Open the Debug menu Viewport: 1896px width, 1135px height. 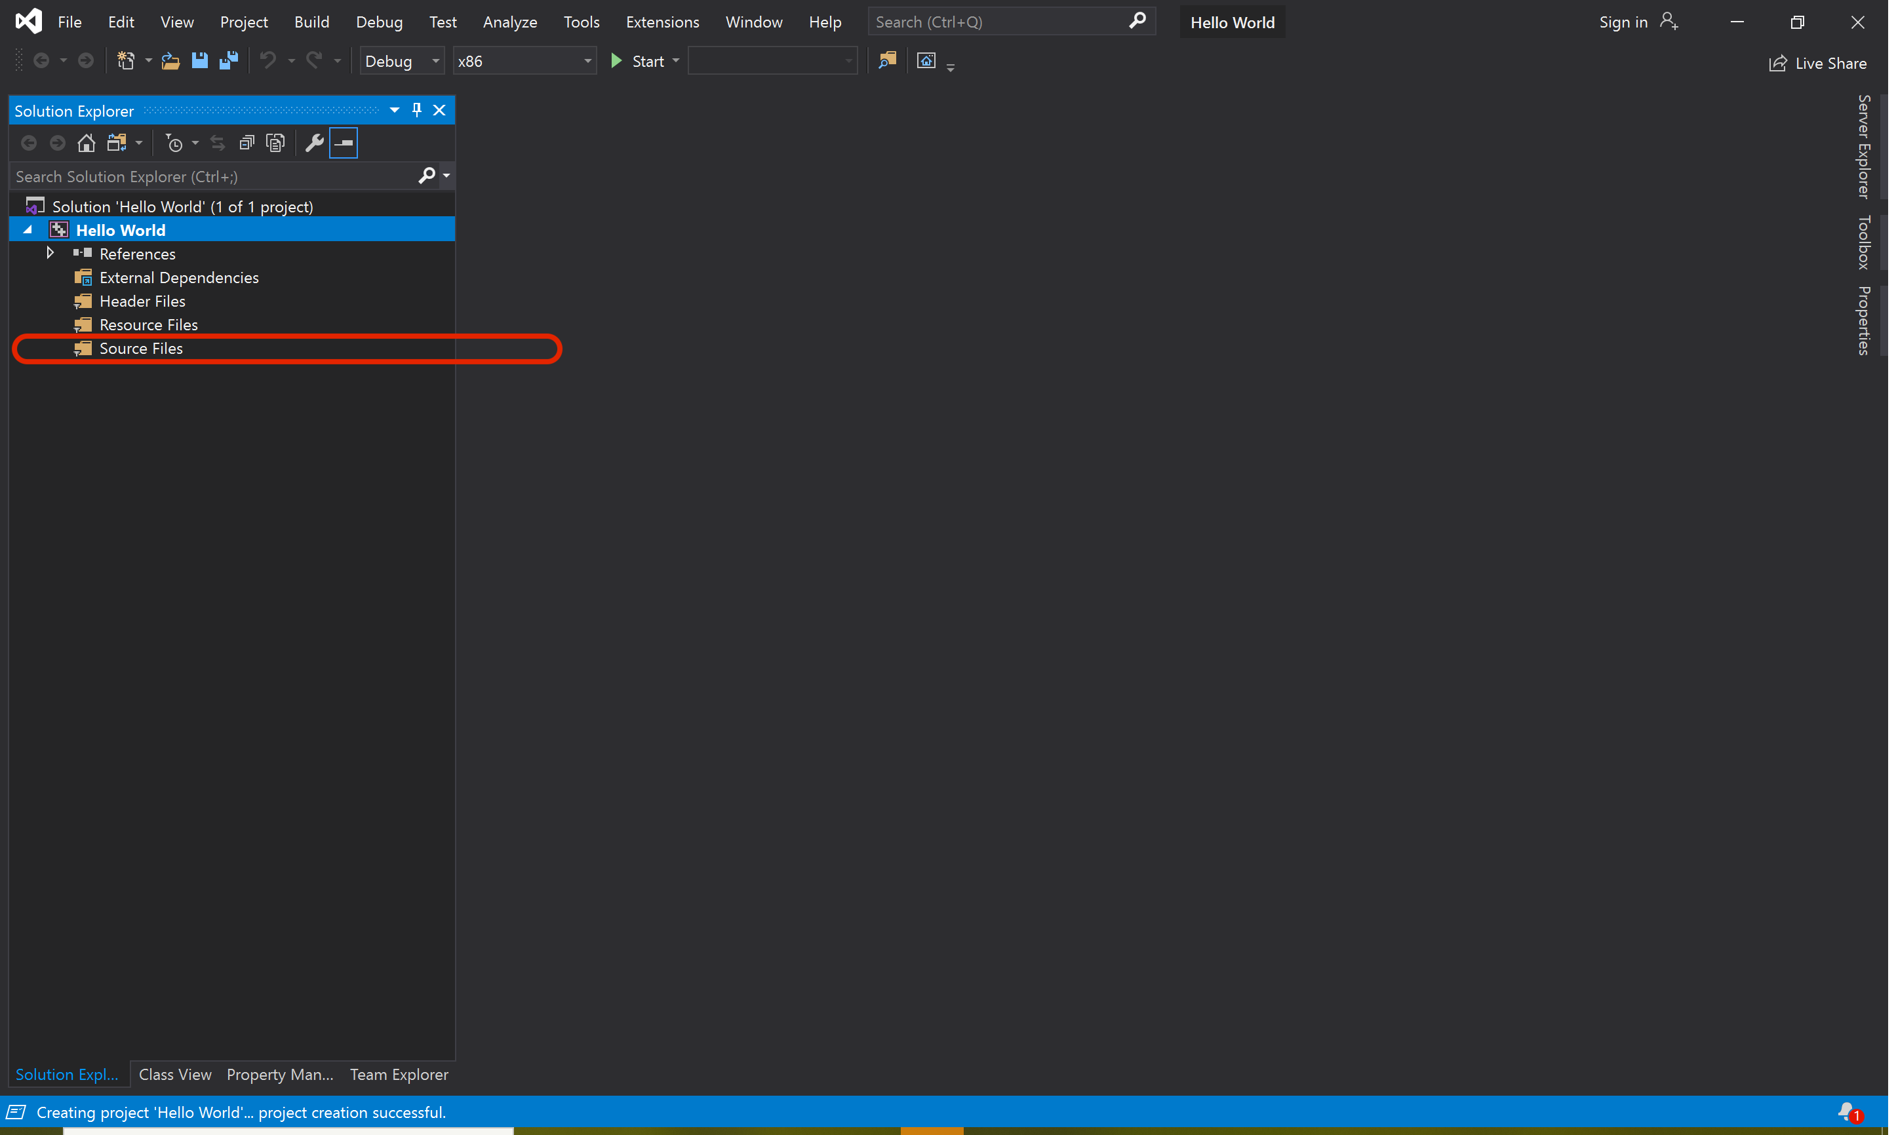tap(379, 22)
